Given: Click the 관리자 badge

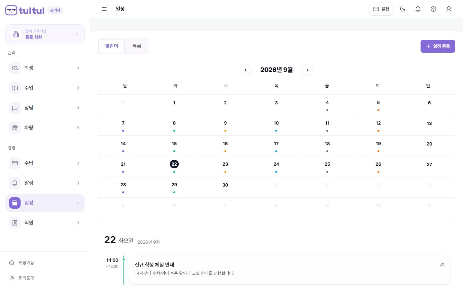Looking at the screenshot, I should coord(55,10).
